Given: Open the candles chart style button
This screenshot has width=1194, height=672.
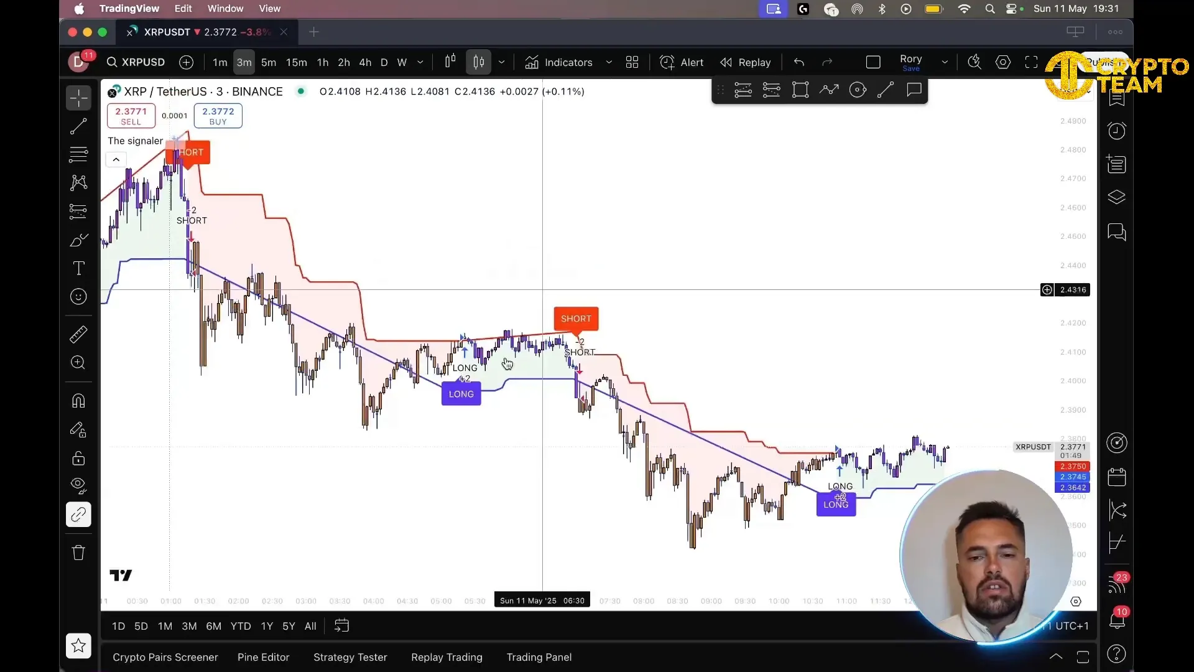Looking at the screenshot, I should (478, 62).
